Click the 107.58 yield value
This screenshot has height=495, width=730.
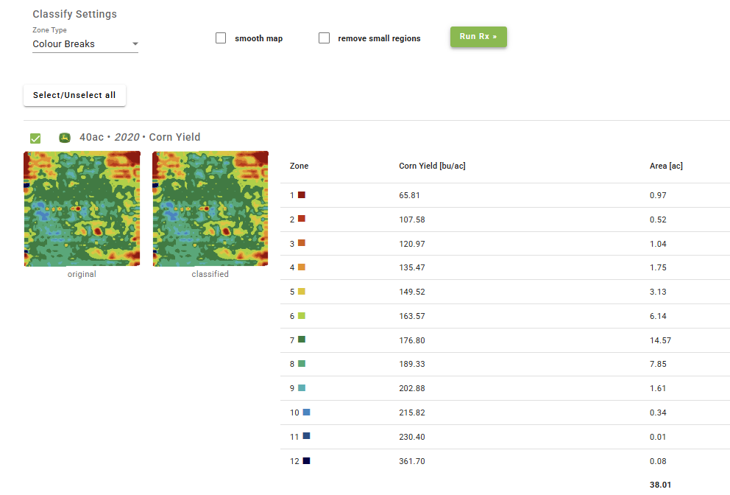[x=412, y=220]
